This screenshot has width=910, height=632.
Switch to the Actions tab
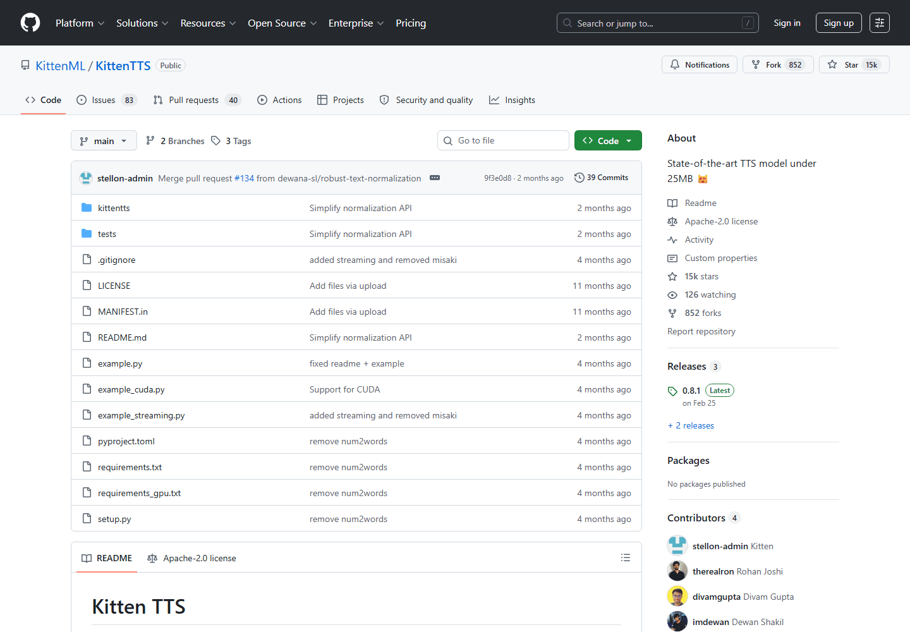point(279,100)
